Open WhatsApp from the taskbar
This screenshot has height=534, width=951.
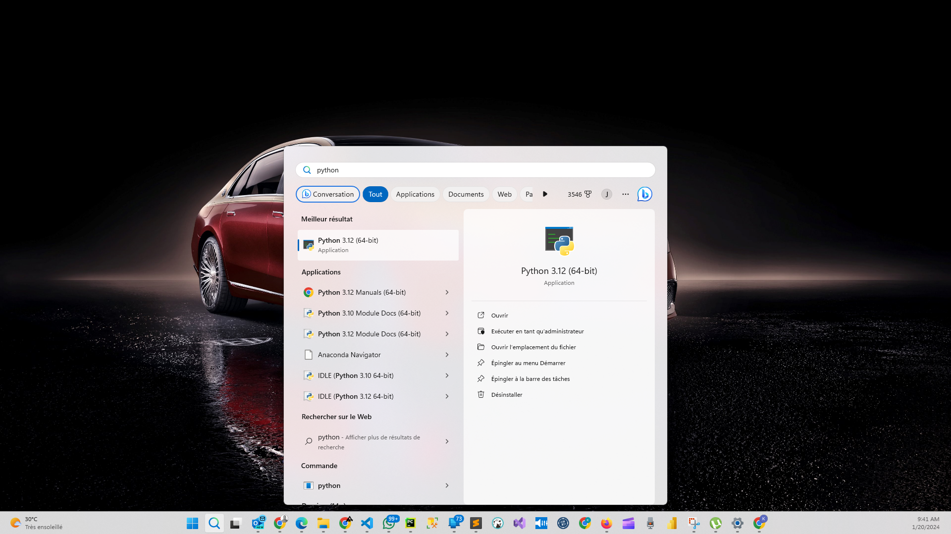pyautogui.click(x=389, y=523)
